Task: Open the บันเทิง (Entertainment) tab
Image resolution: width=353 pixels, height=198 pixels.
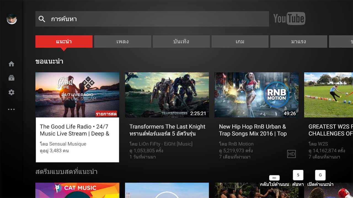Action: pos(181,41)
